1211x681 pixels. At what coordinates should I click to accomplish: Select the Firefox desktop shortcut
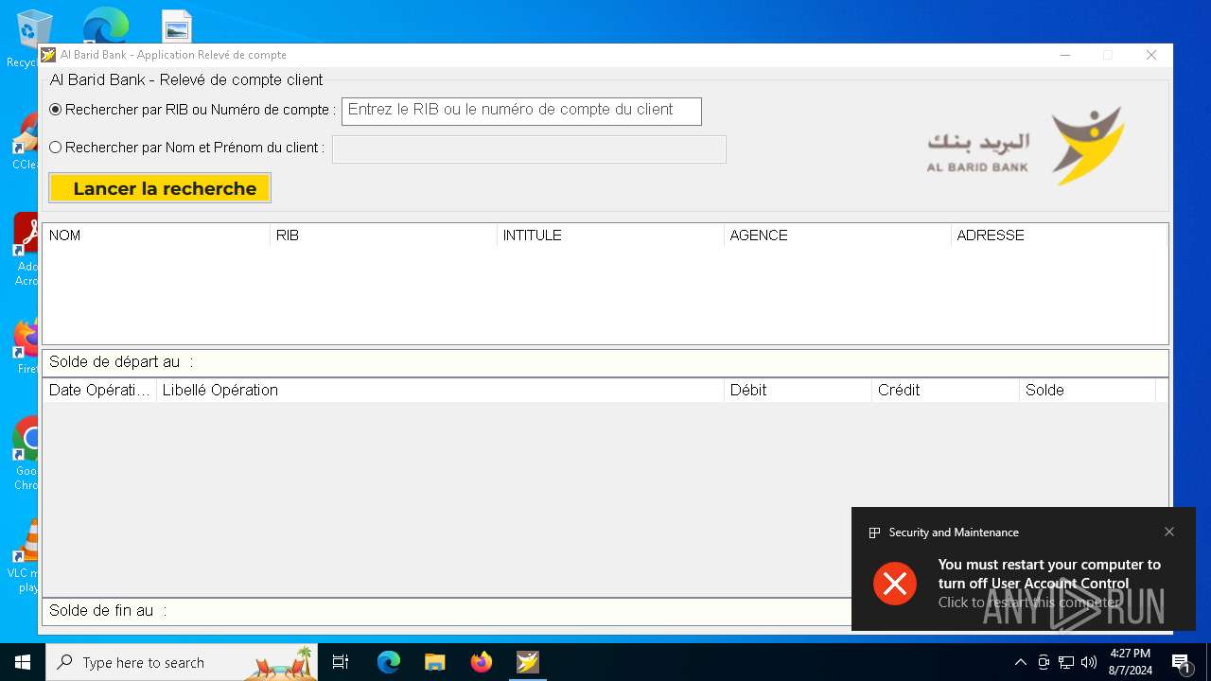[x=25, y=347]
